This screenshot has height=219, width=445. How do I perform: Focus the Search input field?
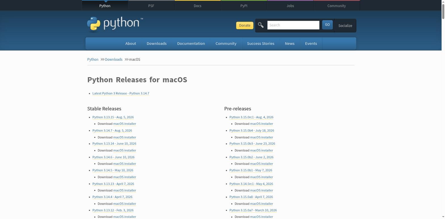click(293, 25)
